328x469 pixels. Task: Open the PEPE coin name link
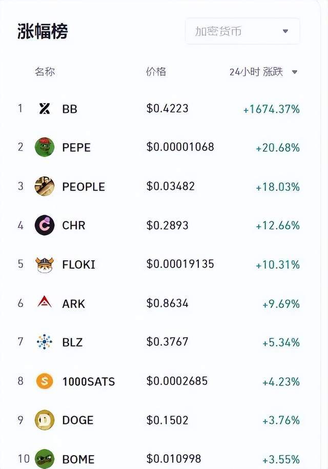[x=76, y=148]
